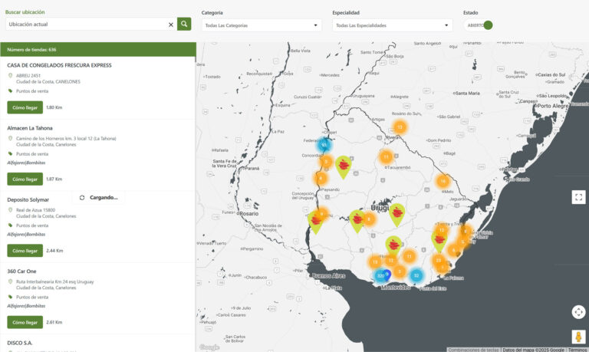
Task: Focus the Ubicación actual search field
Action: (x=84, y=25)
